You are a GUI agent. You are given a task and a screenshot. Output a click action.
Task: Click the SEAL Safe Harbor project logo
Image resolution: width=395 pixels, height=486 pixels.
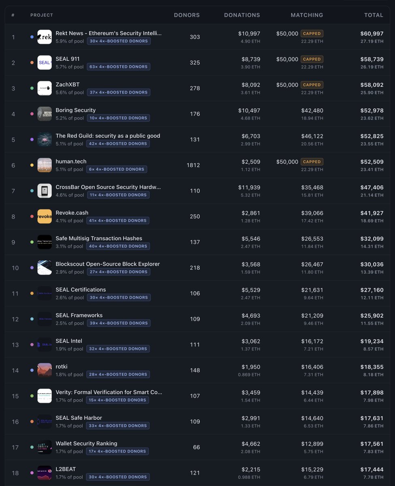coord(45,422)
